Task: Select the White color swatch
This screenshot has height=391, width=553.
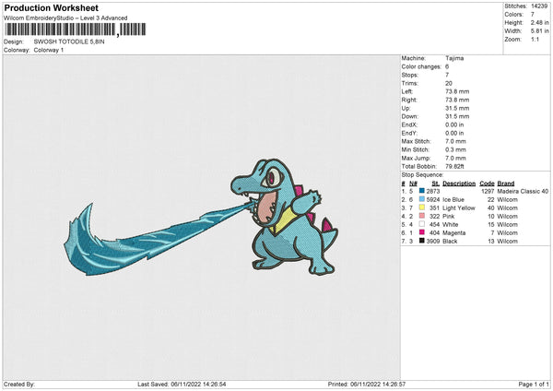Action: pyautogui.click(x=422, y=224)
